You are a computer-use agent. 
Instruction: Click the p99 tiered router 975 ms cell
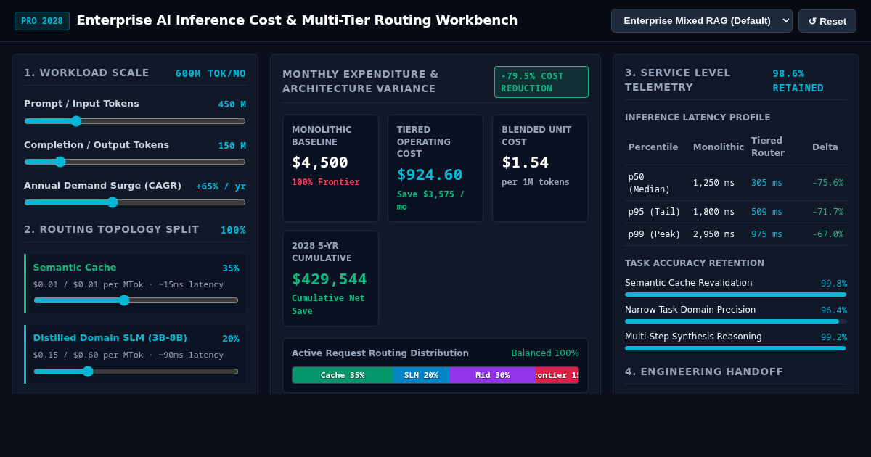click(x=766, y=234)
